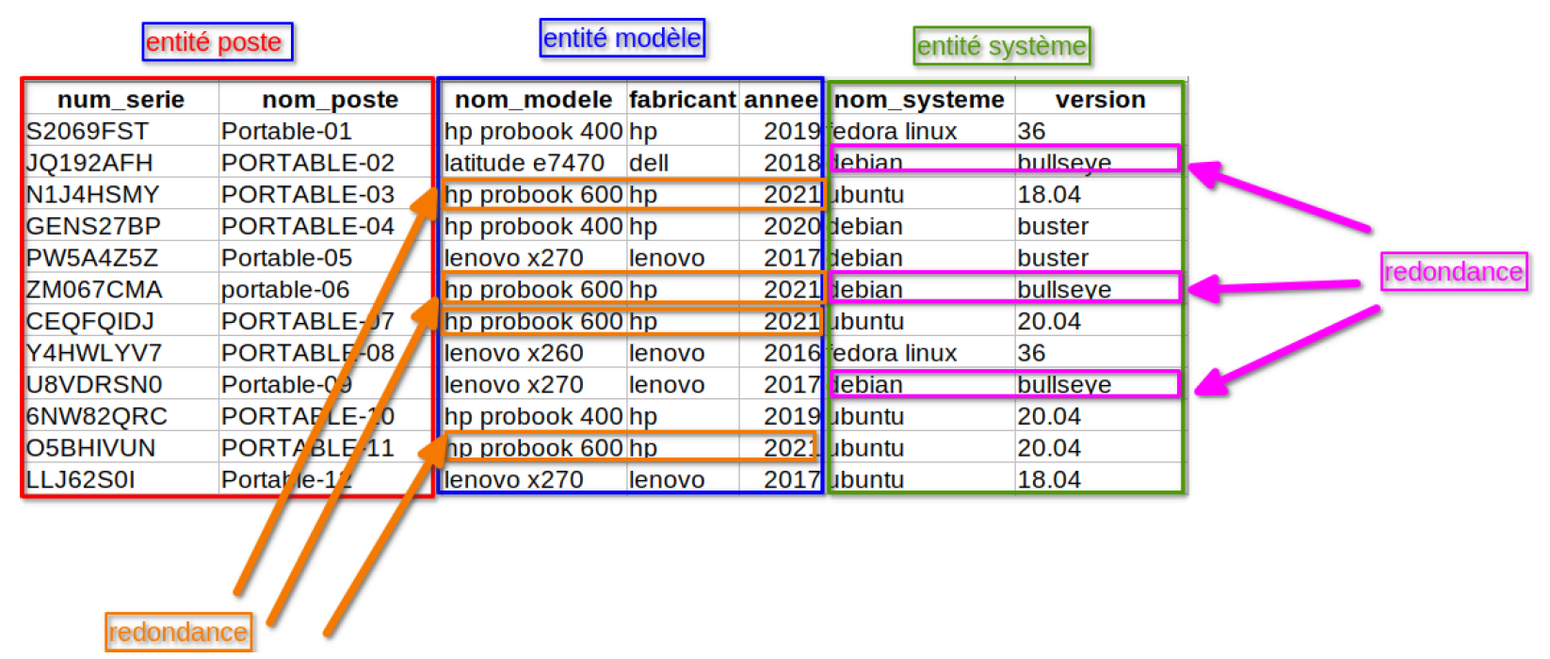Select the 'PORTABLE-04' cell
The height and width of the screenshot is (659, 1550).
click(x=307, y=227)
